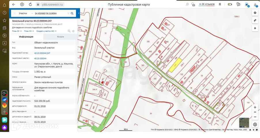The width and height of the screenshot is (260, 138).
Task: Open map layers button
Action: [255, 13]
